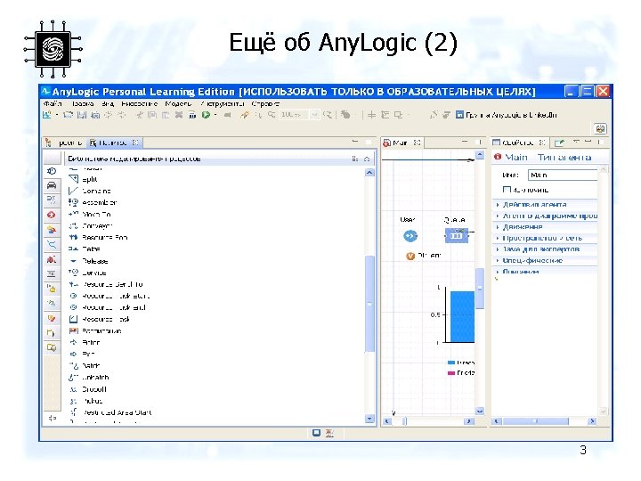Click the New model toolbar icon
Image resolution: width=641 pixels, height=481 pixels.
[x=47, y=115]
